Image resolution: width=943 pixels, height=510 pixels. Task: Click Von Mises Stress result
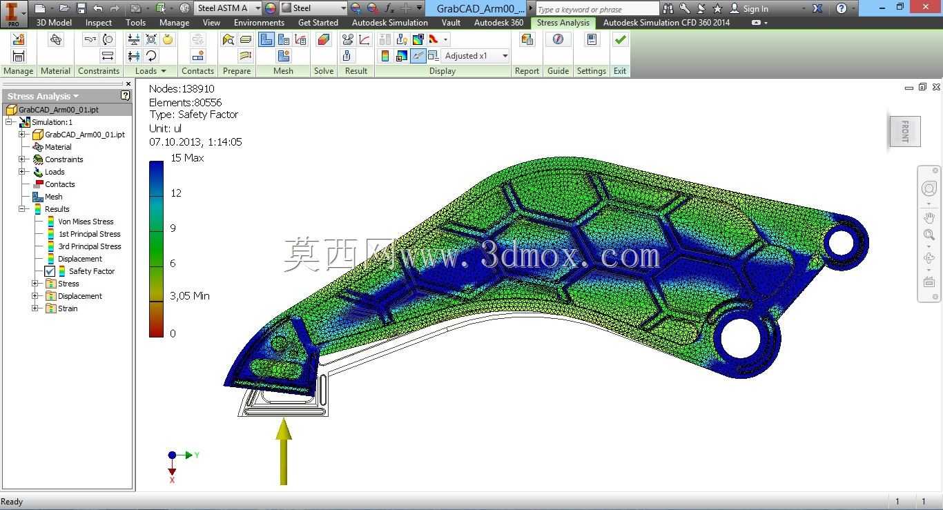tap(86, 222)
